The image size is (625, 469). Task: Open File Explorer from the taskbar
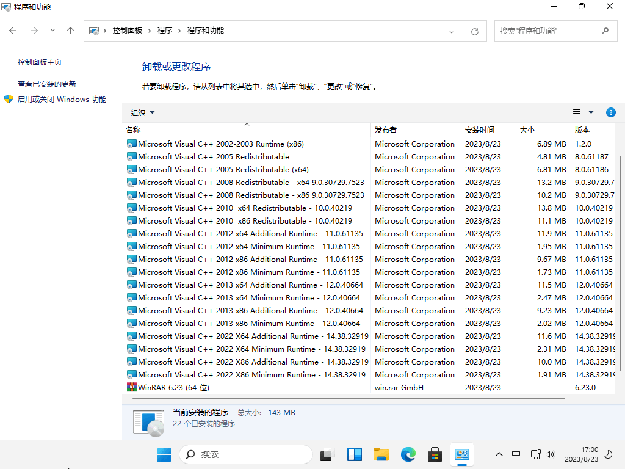pyautogui.click(x=381, y=454)
